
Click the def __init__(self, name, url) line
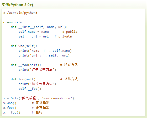pos(39,27)
